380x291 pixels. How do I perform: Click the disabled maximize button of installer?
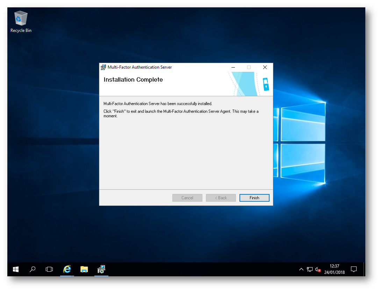(x=249, y=67)
